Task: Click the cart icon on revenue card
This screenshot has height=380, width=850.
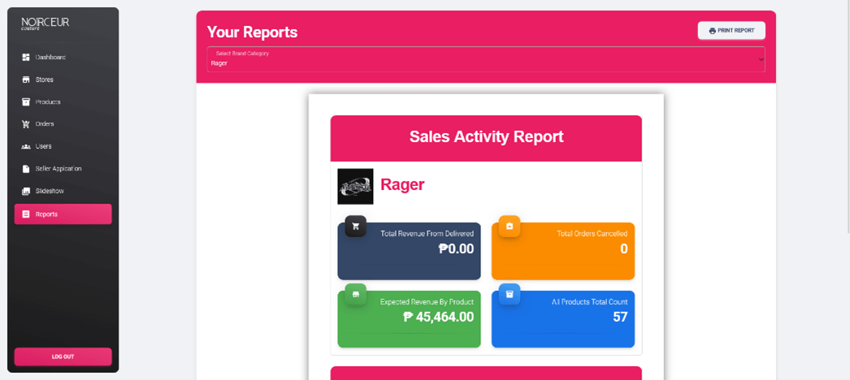Action: point(355,227)
